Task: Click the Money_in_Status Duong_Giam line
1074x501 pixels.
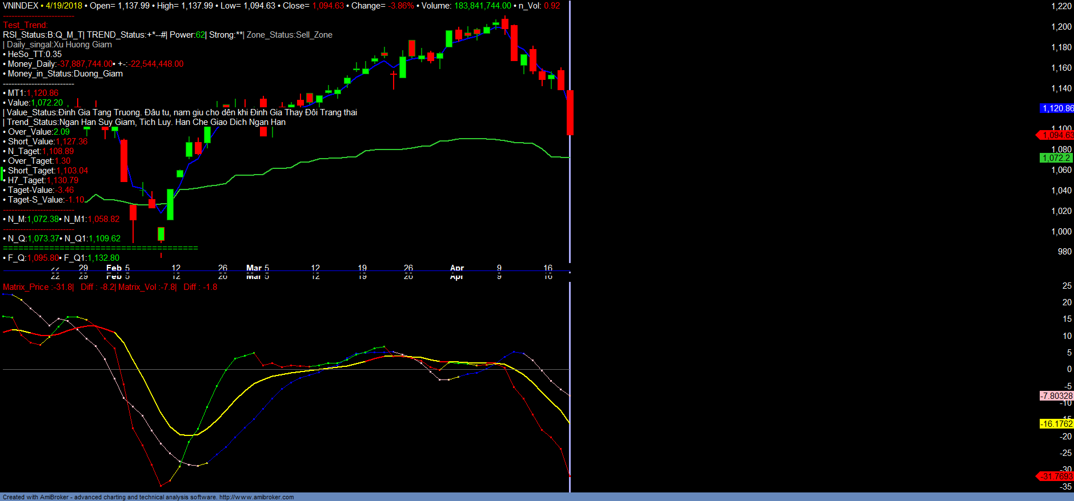Action: point(65,74)
